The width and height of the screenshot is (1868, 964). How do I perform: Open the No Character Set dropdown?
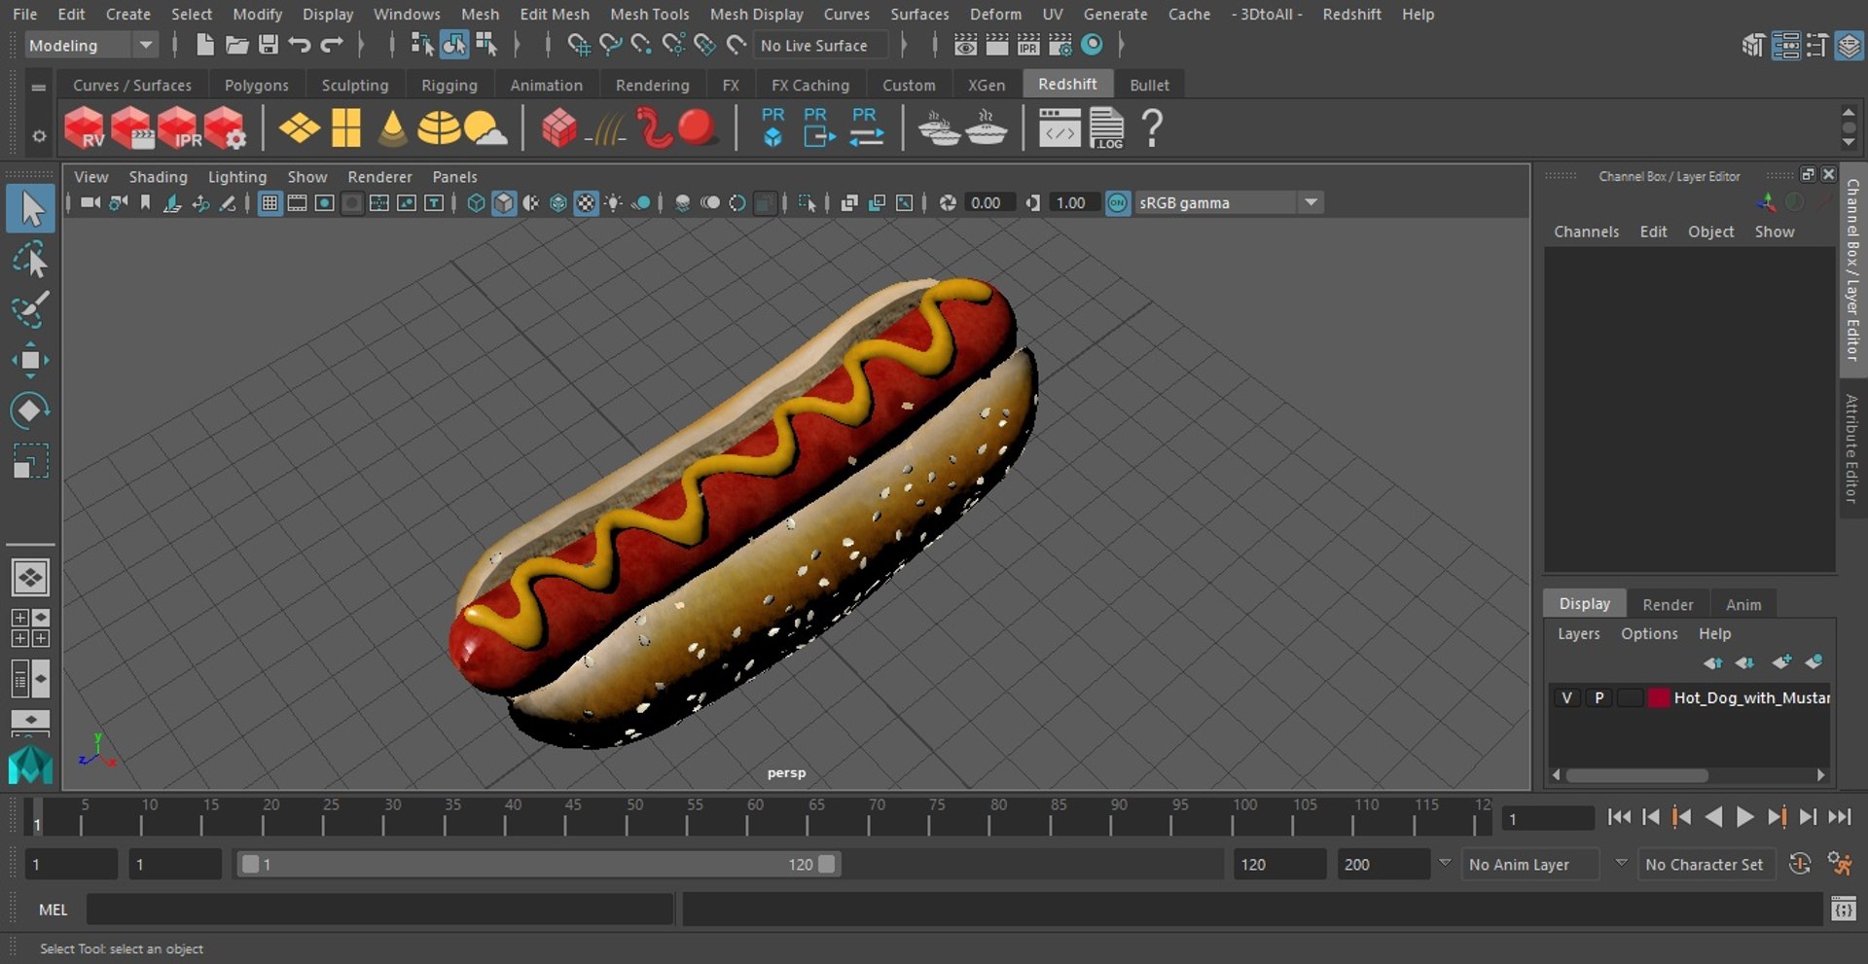[x=1706, y=865]
